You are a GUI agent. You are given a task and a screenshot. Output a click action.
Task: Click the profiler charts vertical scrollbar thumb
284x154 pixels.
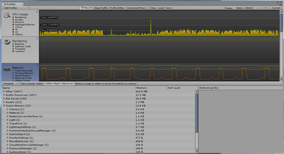pyautogui.click(x=281, y=23)
